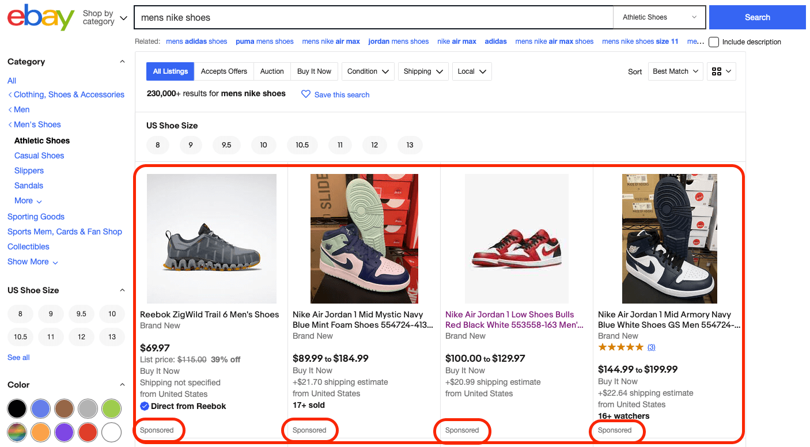Switch to the Buy It Now tab

tap(314, 71)
